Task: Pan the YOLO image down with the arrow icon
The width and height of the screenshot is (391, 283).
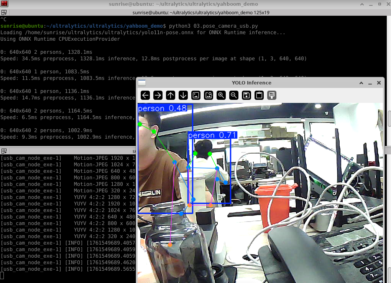Action: [183, 95]
